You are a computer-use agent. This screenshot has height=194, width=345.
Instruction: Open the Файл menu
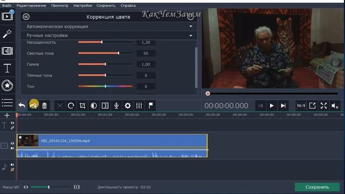click(x=7, y=5)
